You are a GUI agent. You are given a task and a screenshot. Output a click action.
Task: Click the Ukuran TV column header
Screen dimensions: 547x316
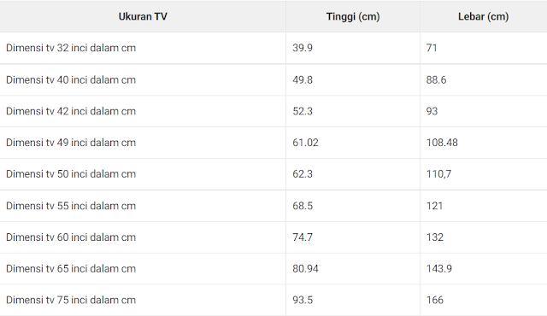pyautogui.click(x=143, y=16)
